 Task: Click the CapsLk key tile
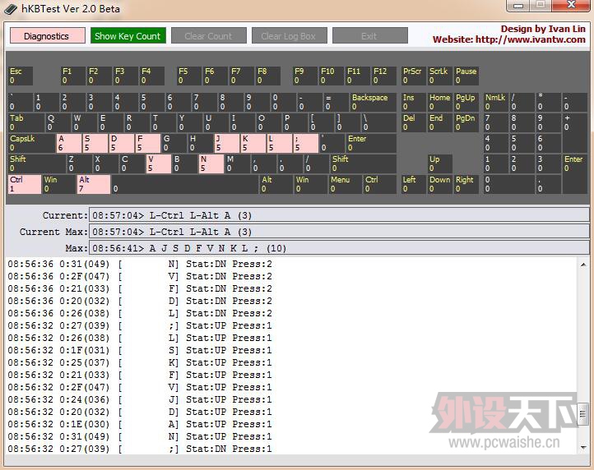(x=30, y=143)
